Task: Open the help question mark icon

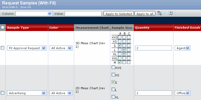Action: pyautogui.click(x=171, y=13)
